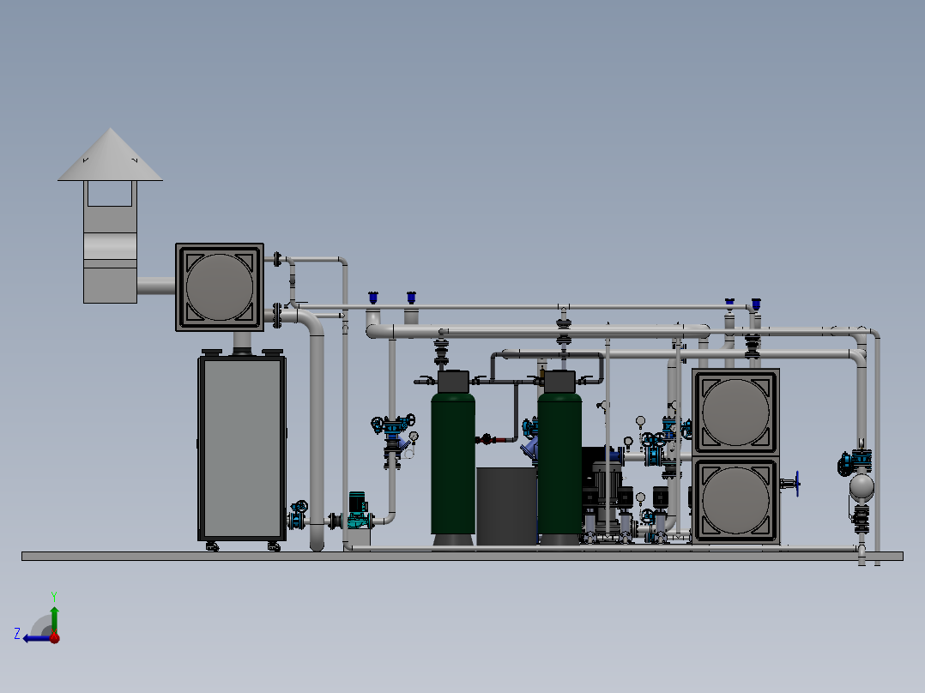Screen dimensions: 925x693
Task: Select the left green softener tank
Action: [453, 466]
